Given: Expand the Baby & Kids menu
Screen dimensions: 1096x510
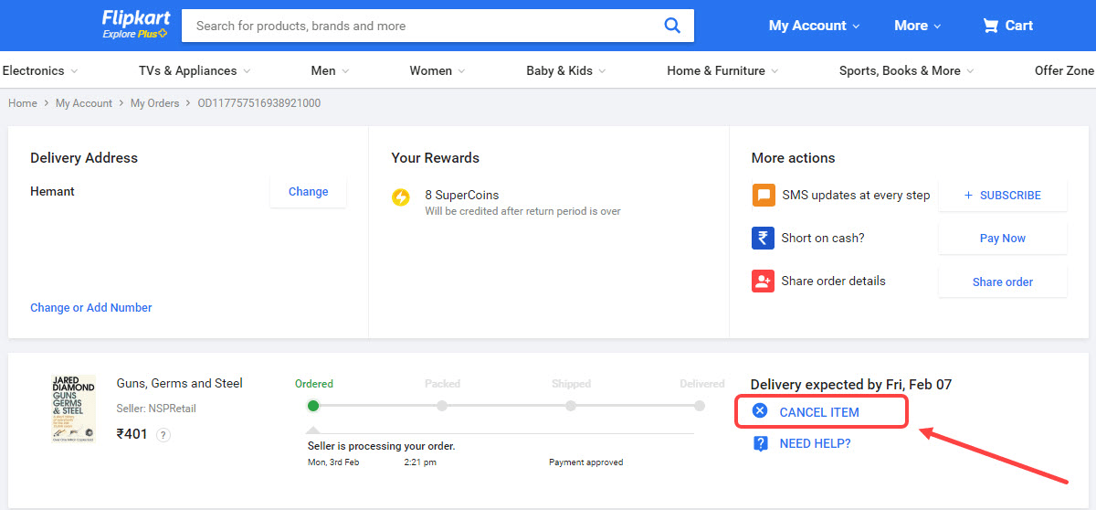Looking at the screenshot, I should (566, 70).
